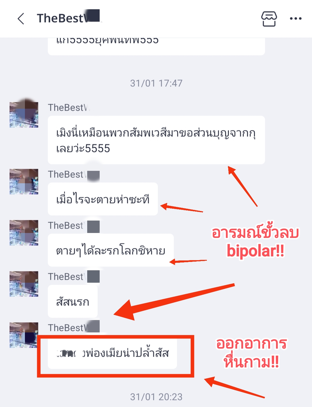Select the message bubble inside red box

coord(112,353)
